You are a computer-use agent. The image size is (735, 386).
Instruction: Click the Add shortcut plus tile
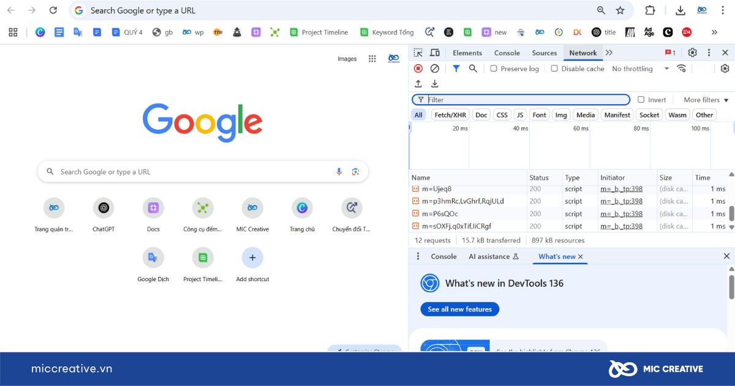(252, 264)
